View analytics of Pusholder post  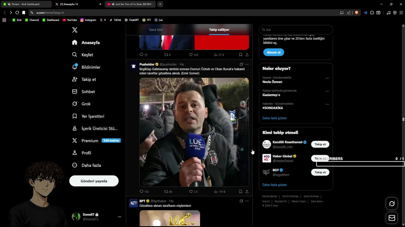pyautogui.click(x=219, y=191)
